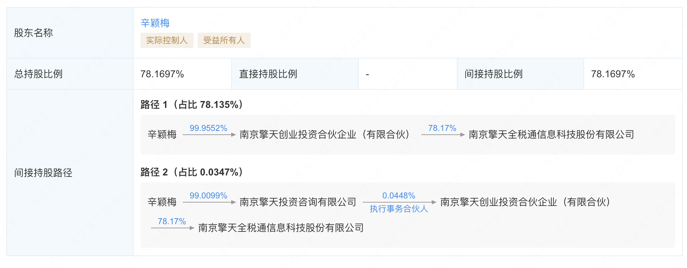This screenshot has width=687, height=268.
Task: Click the 执行事务合伙人 label
Action: point(399,209)
